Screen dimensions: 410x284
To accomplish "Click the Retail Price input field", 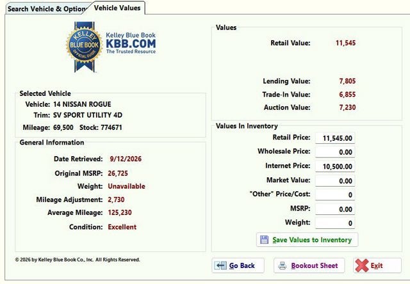I will coord(335,138).
